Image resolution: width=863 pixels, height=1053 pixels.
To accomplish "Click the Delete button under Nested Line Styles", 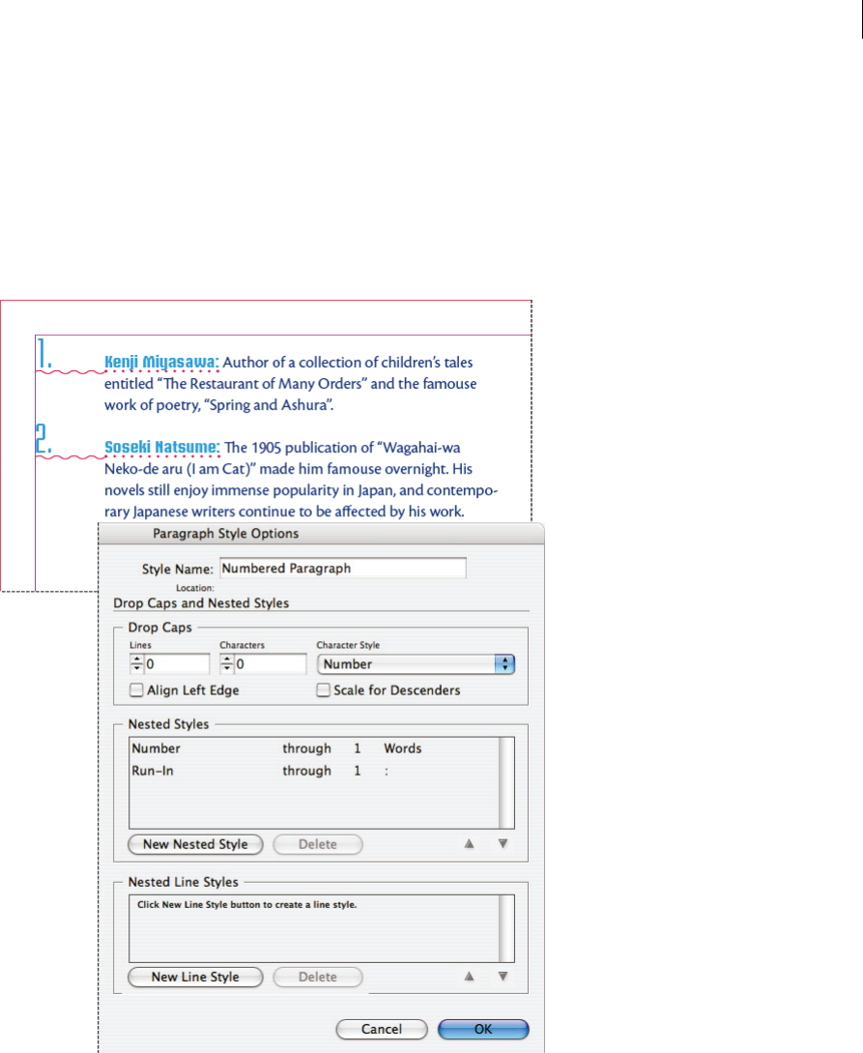I will pyautogui.click(x=317, y=977).
